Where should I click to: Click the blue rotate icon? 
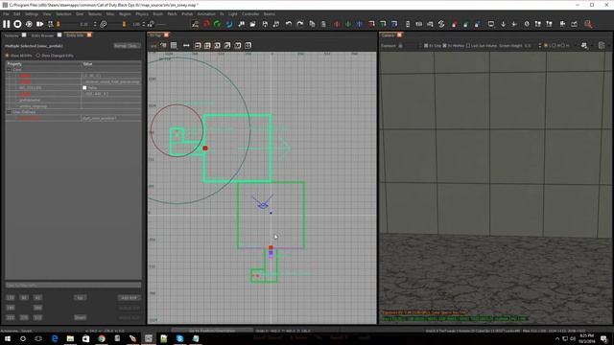click(229, 24)
